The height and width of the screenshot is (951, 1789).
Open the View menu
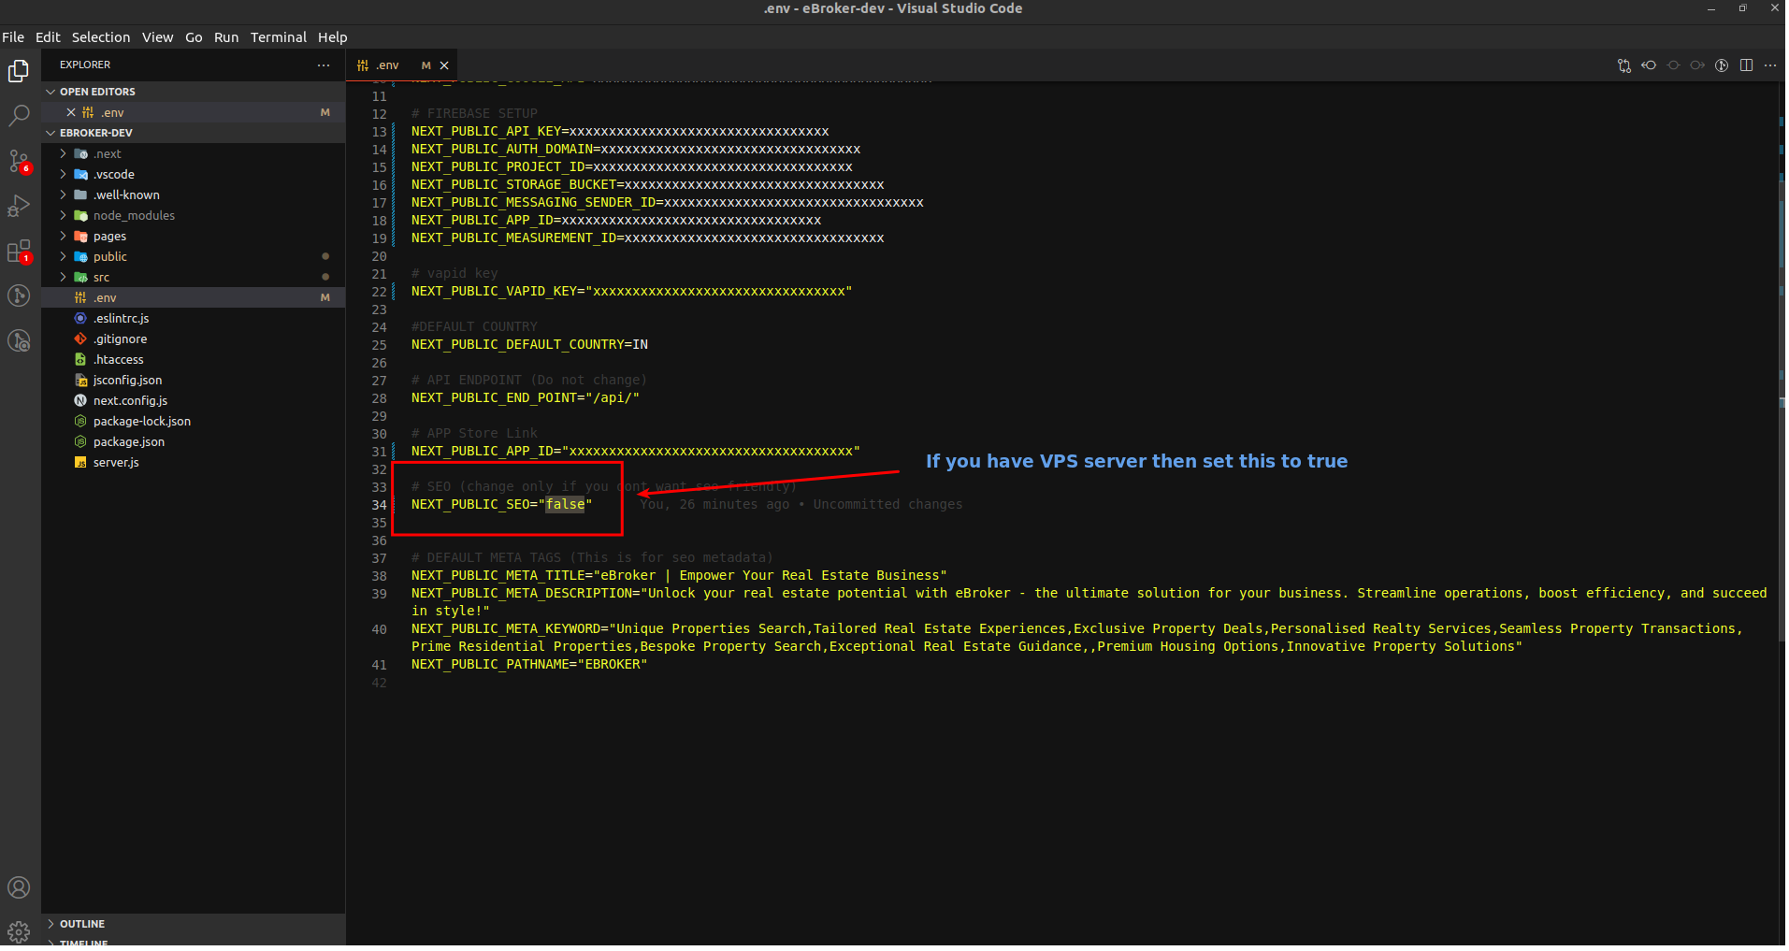click(x=158, y=37)
